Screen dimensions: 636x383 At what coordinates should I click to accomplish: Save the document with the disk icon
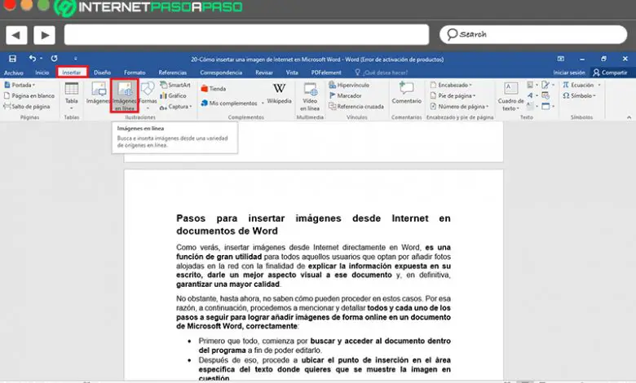pyautogui.click(x=12, y=59)
